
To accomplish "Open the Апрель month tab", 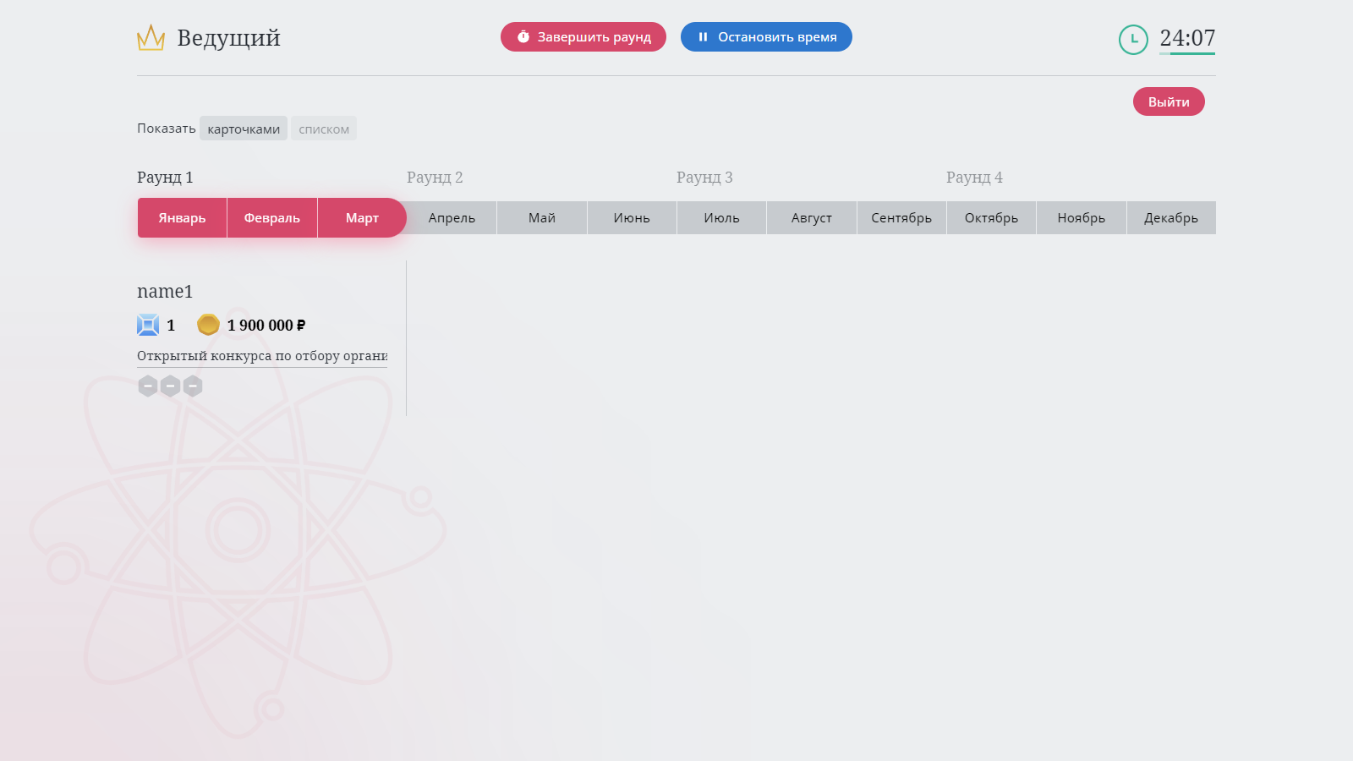I will (x=452, y=218).
